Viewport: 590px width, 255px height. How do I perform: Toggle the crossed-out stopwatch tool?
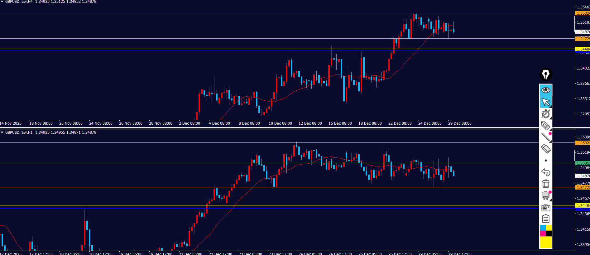click(546, 114)
